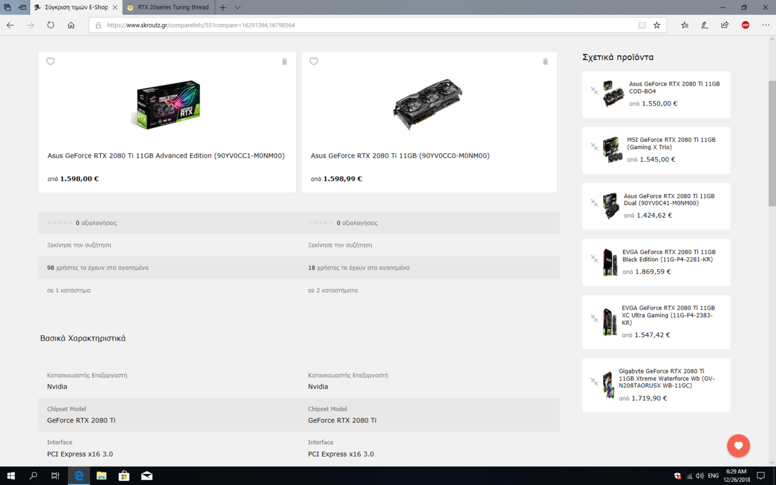Show tabs you've set aside
The width and height of the screenshot is (776, 485).
(7, 7)
